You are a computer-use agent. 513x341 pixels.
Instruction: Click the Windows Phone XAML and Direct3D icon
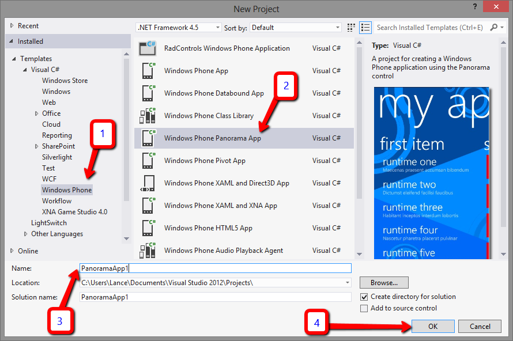148,183
